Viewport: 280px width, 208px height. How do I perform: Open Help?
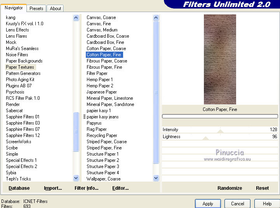point(267,204)
